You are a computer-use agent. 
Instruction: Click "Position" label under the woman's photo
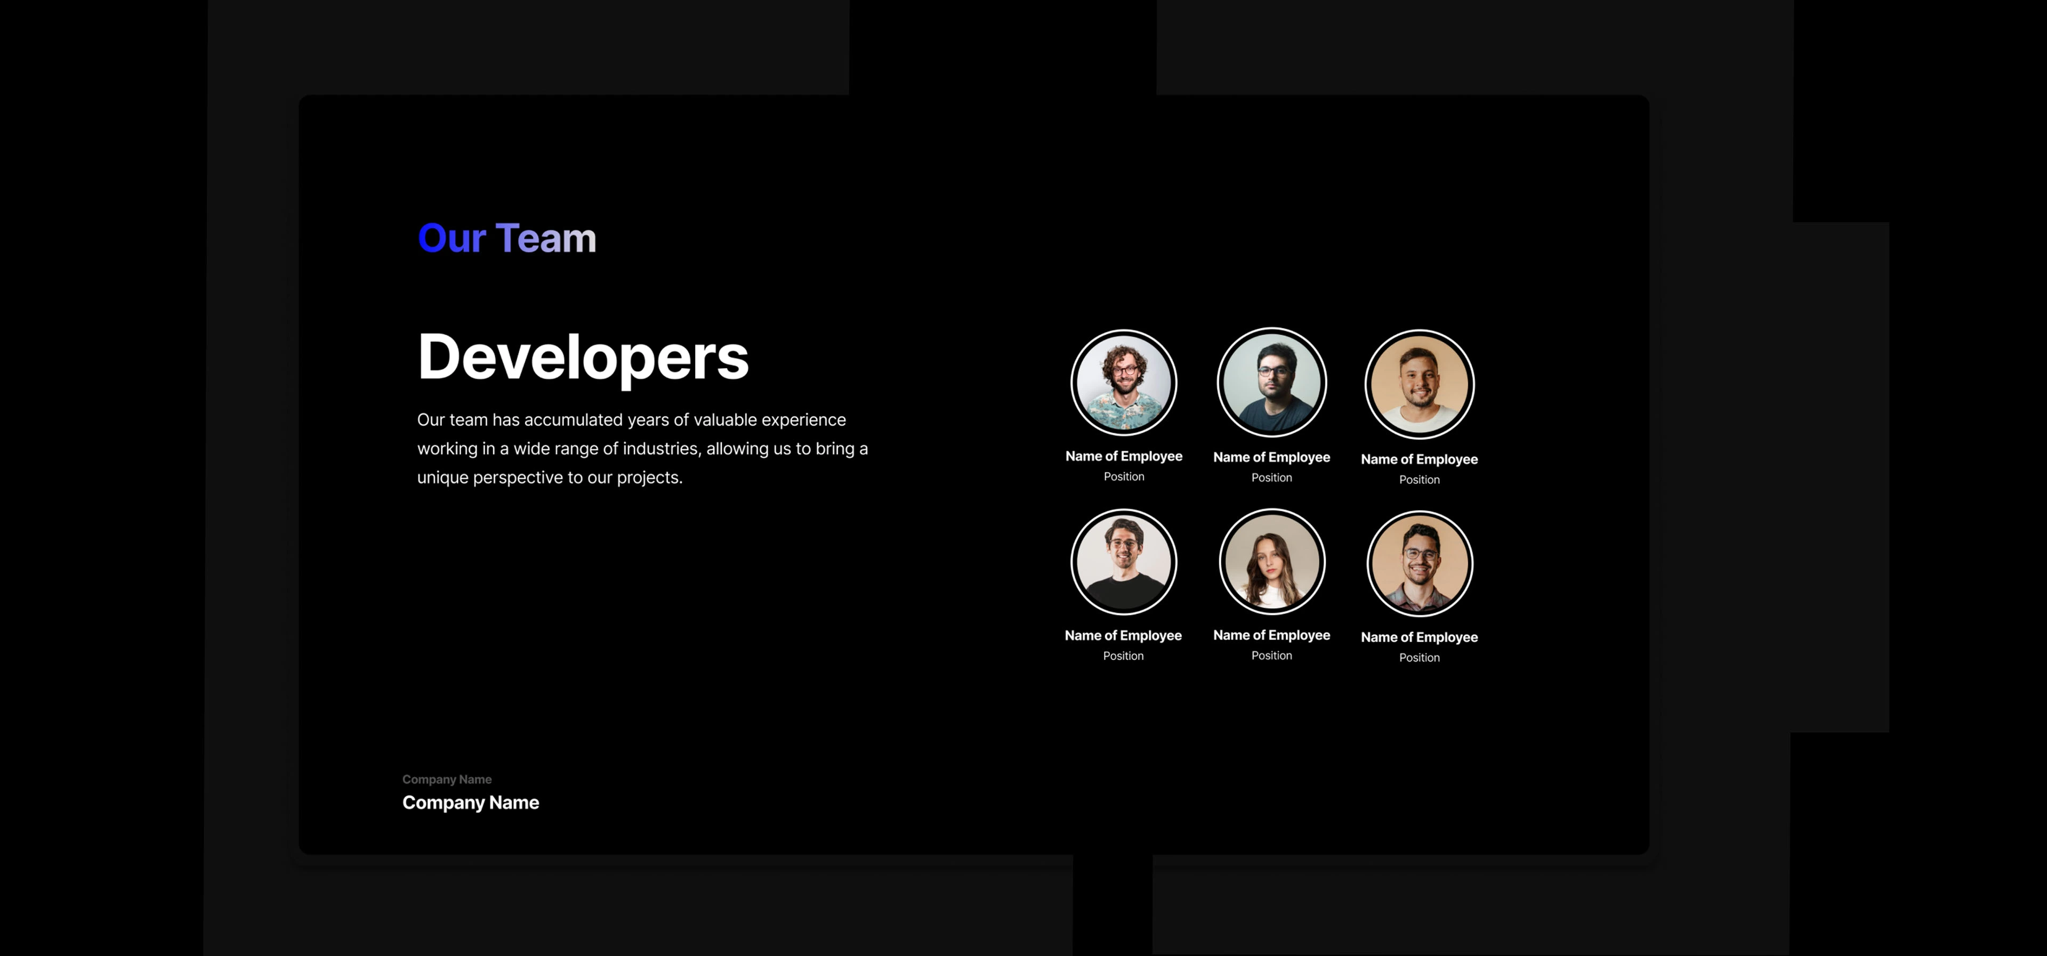click(x=1271, y=655)
